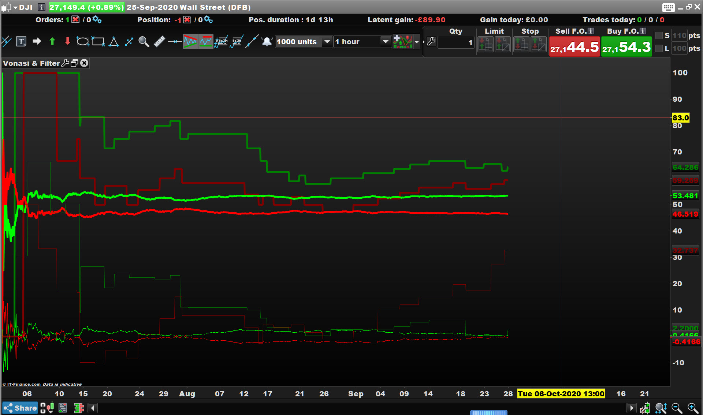Select the ellipse drawing tool
This screenshot has height=415, width=703.
click(x=82, y=42)
